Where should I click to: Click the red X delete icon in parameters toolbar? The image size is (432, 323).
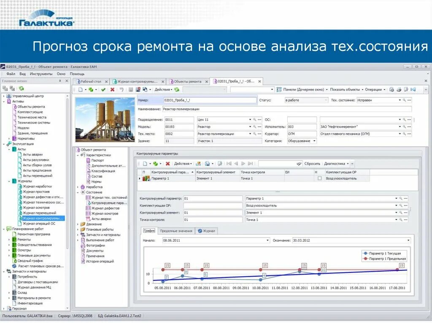[x=167, y=164]
